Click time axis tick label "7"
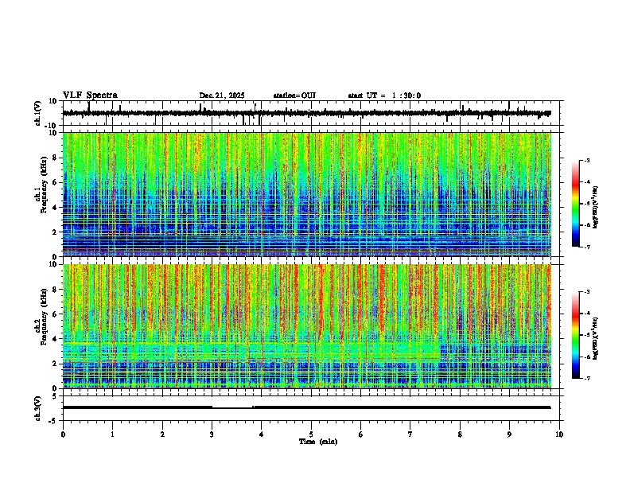630x487 pixels. (410, 434)
